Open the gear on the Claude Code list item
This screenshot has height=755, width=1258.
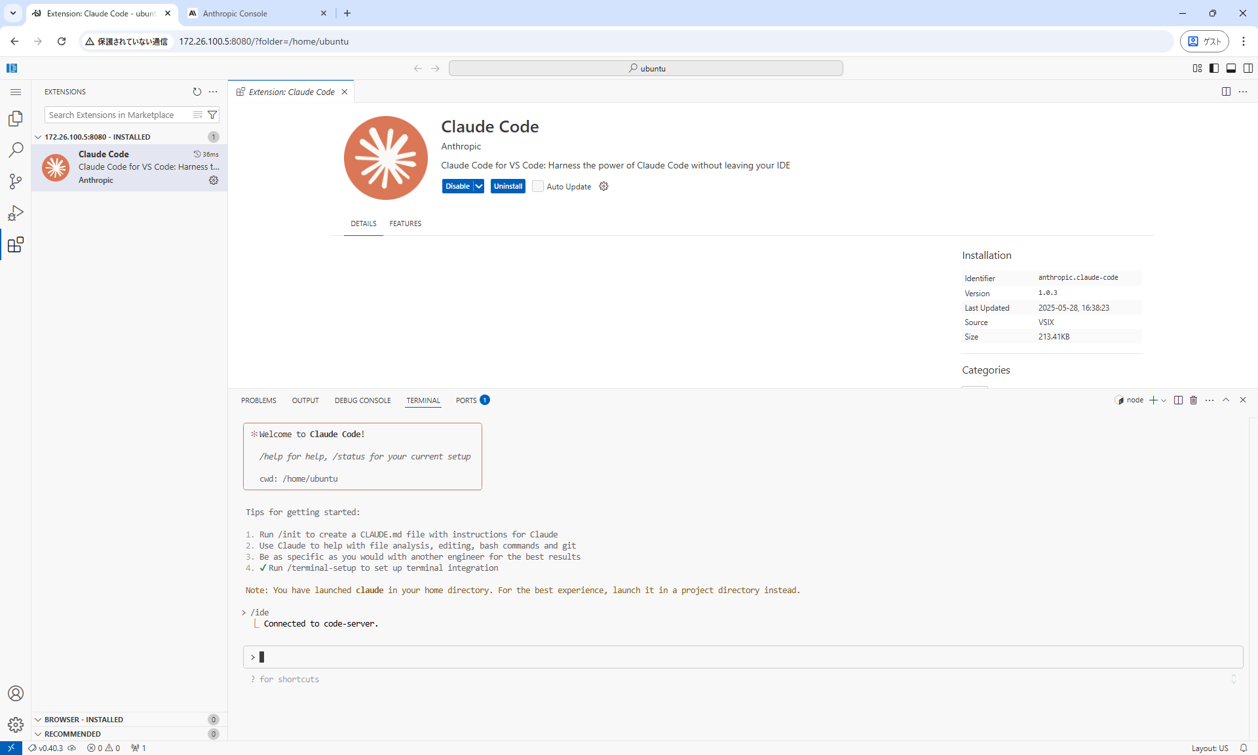click(x=214, y=180)
